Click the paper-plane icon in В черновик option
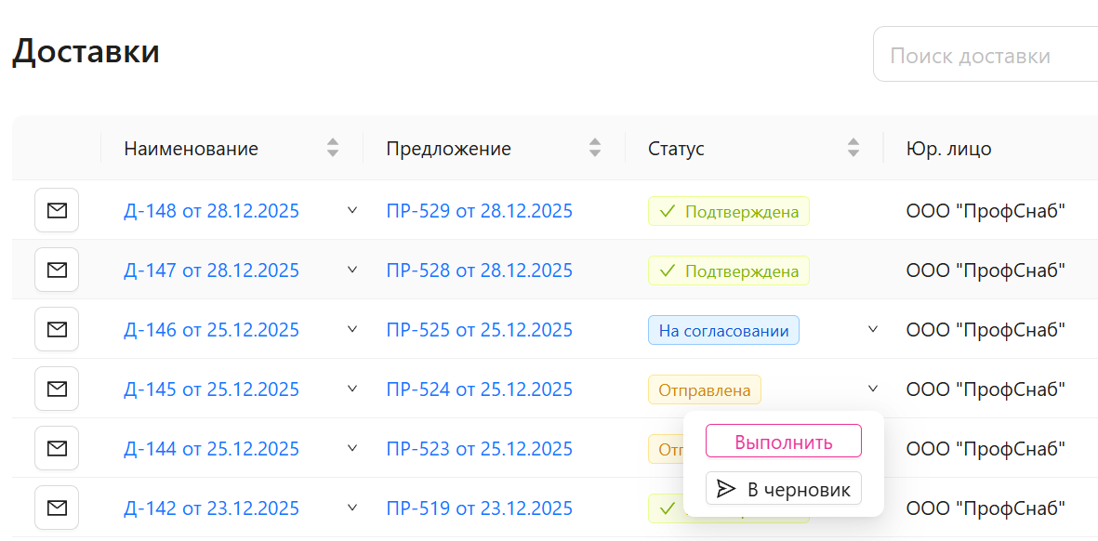 (x=728, y=488)
